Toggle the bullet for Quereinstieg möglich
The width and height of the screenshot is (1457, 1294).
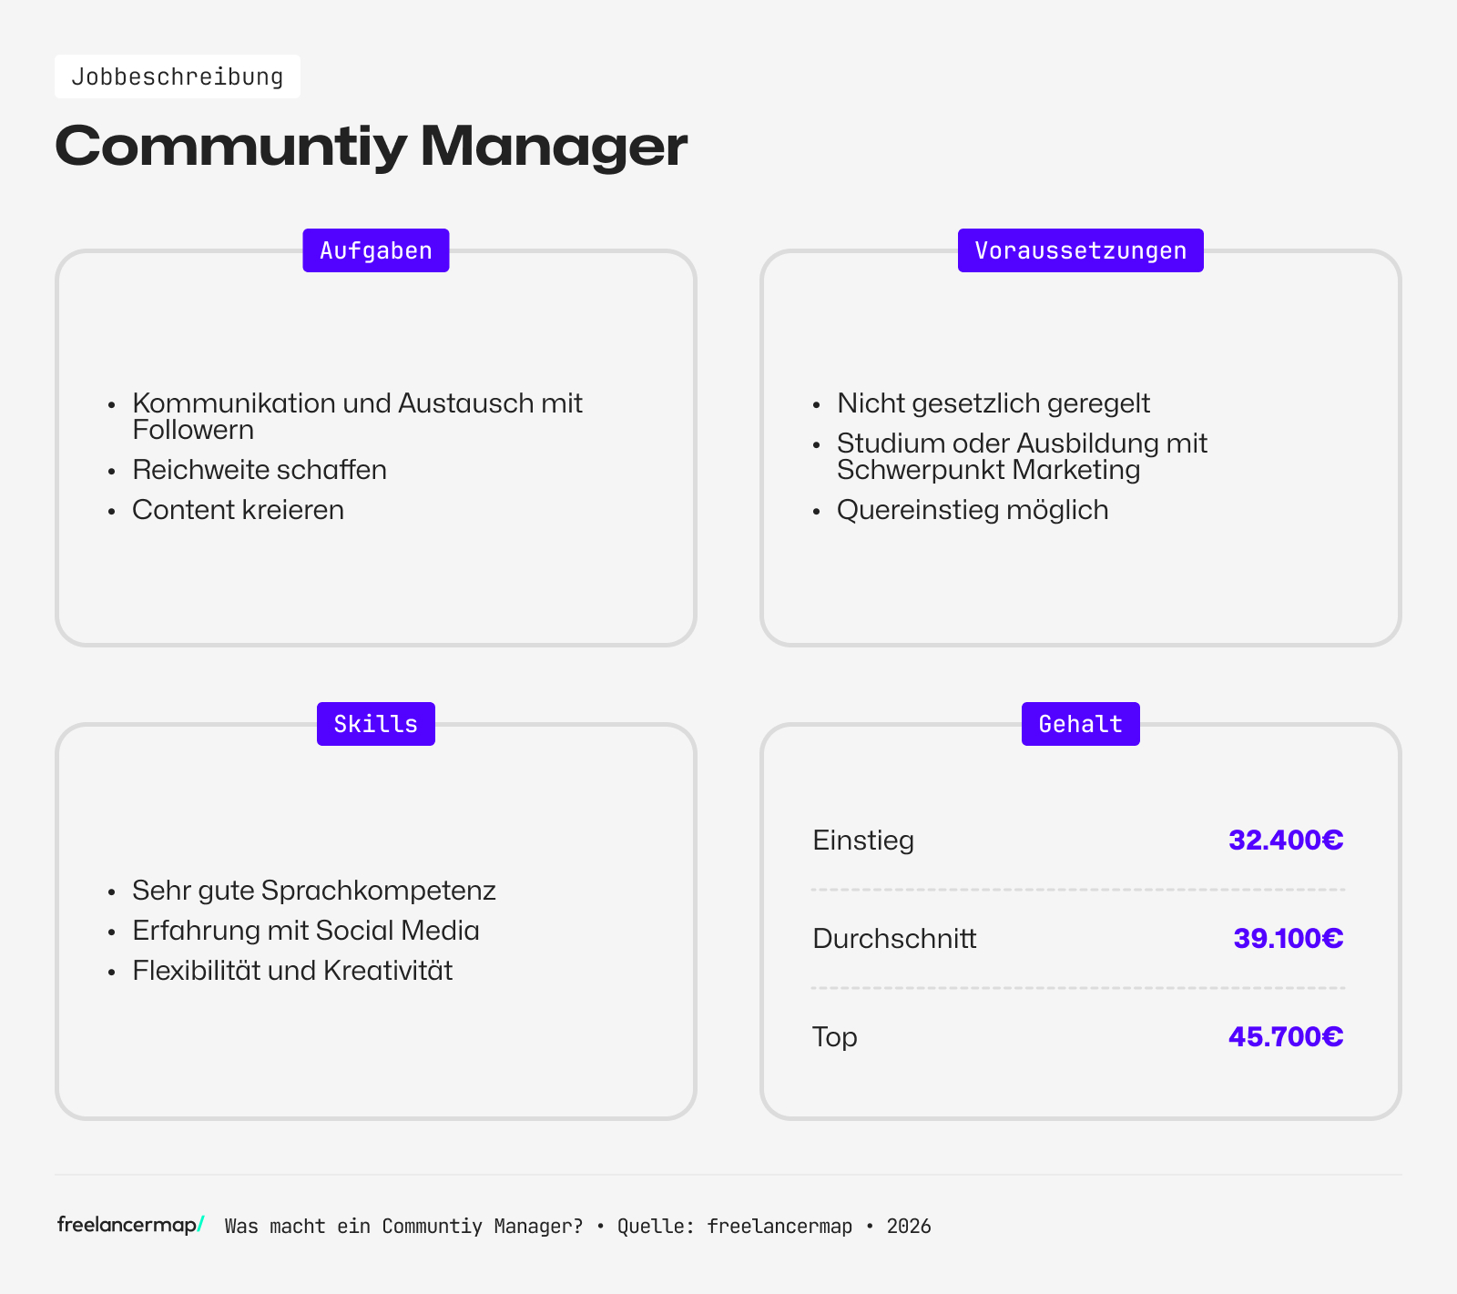(817, 511)
